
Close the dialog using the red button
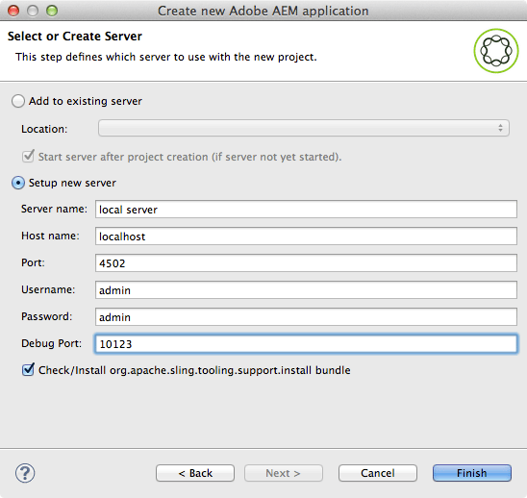13,11
